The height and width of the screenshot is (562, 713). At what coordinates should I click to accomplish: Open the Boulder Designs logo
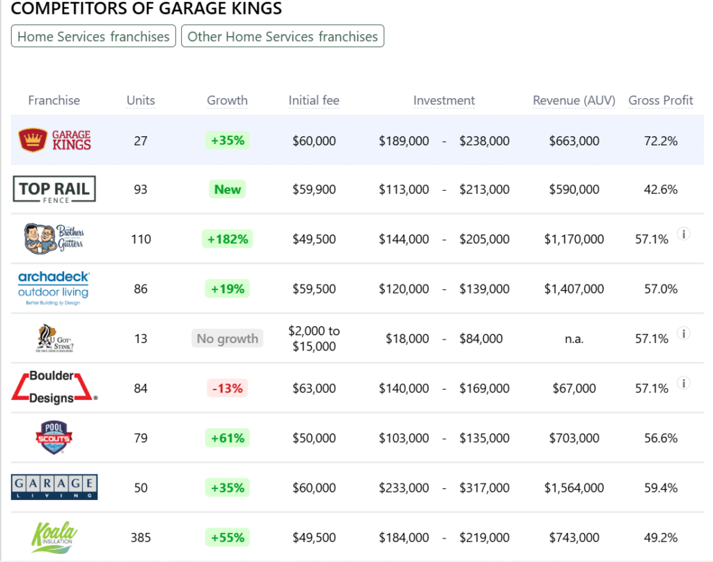[x=54, y=387]
